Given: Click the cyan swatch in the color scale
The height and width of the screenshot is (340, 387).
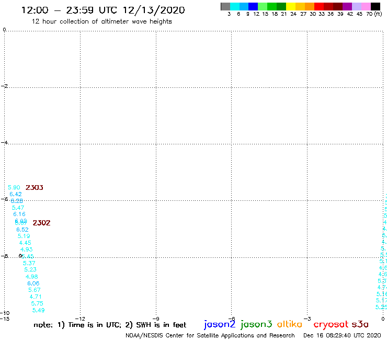Looking at the screenshot, I should [234, 6].
